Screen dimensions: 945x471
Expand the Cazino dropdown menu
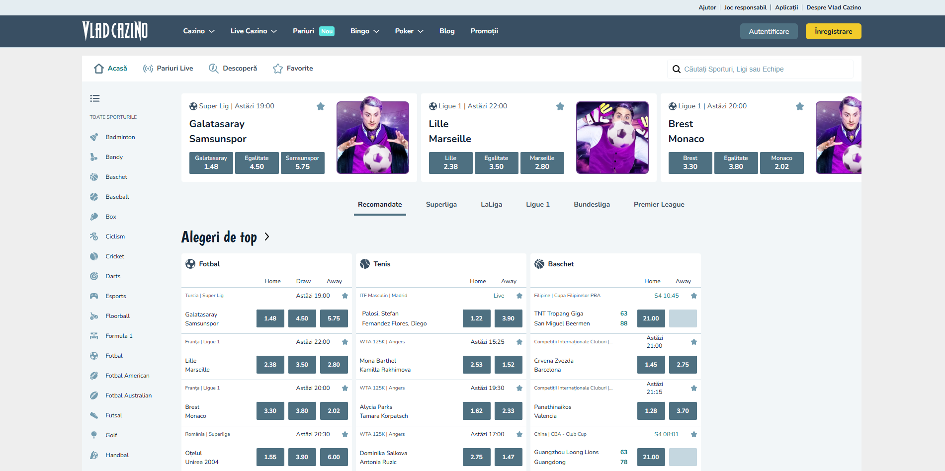click(x=199, y=31)
